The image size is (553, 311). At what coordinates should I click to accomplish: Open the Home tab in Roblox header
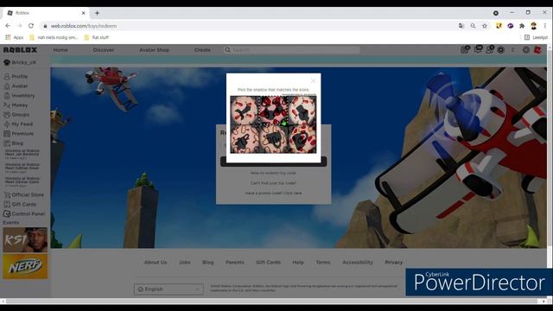tap(60, 50)
